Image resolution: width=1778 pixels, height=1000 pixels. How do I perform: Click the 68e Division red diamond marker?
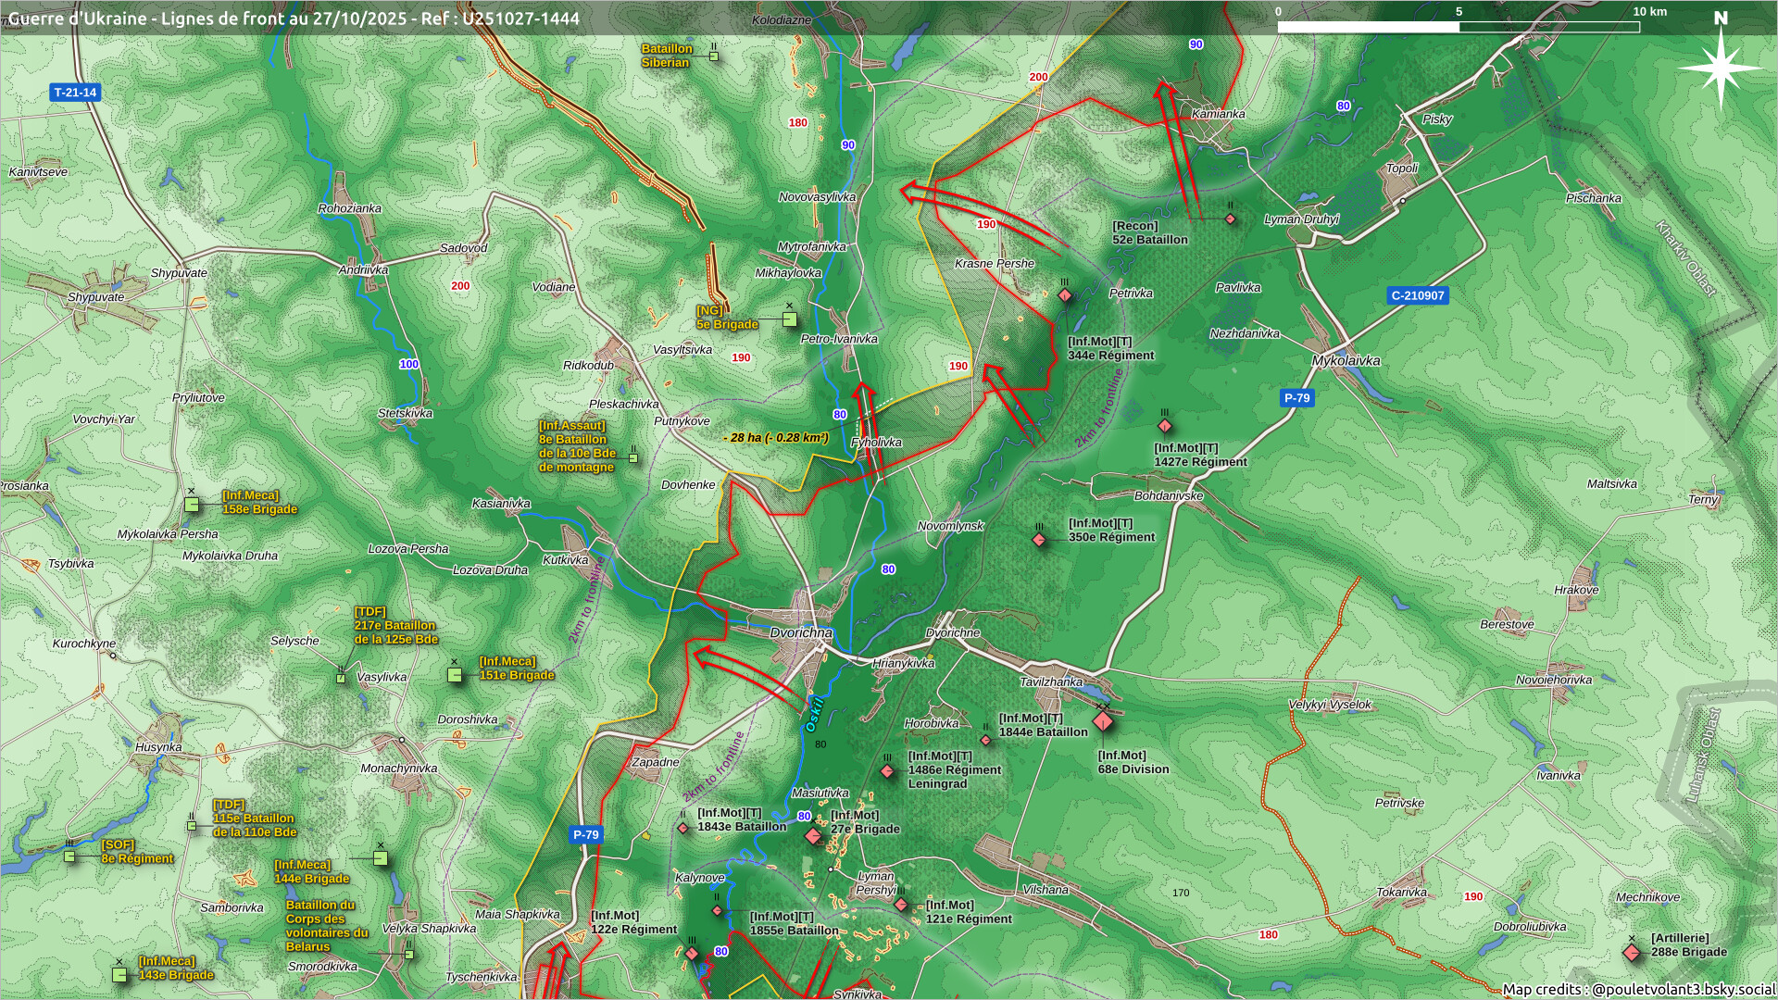(1102, 721)
